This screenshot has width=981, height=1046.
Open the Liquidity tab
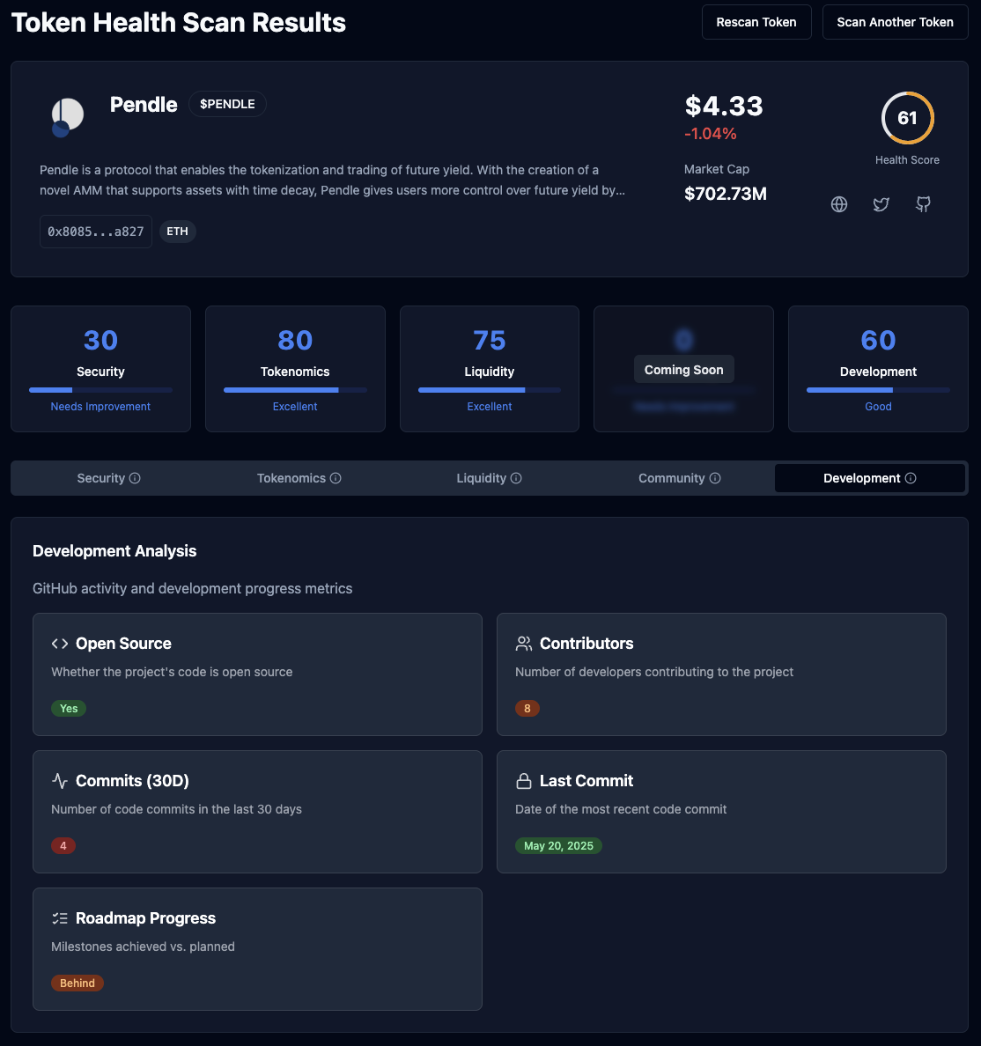[x=481, y=478]
